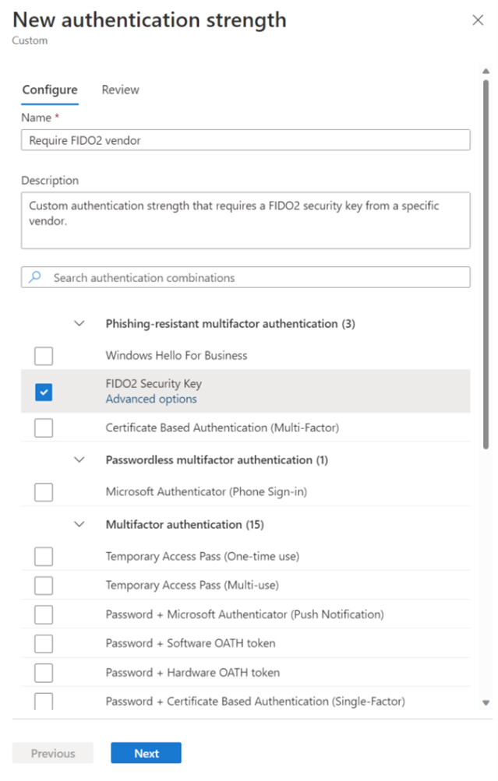Edit the Name field 'Require FIDO2 vendor'

point(245,140)
